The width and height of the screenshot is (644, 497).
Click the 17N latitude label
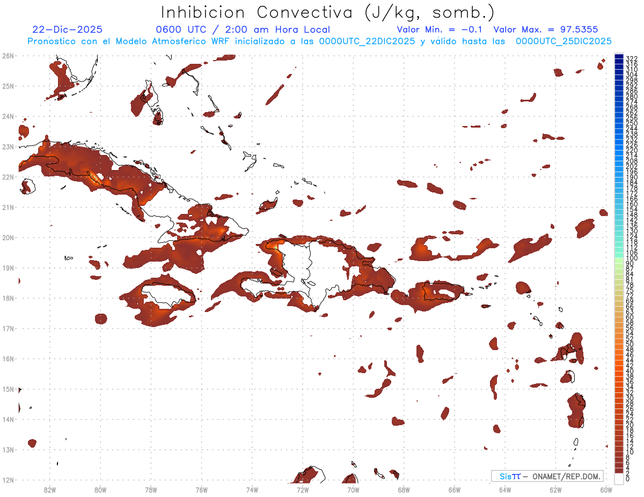coord(8,328)
